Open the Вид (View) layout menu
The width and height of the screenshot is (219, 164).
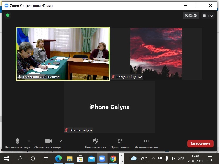pyautogui.click(x=208, y=16)
